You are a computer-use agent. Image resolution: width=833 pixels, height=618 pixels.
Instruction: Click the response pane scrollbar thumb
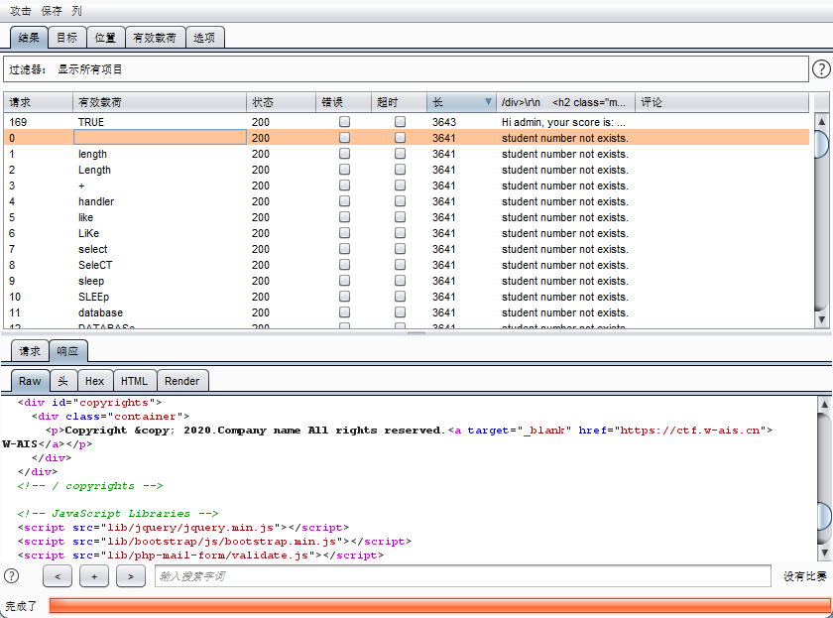pos(824,515)
